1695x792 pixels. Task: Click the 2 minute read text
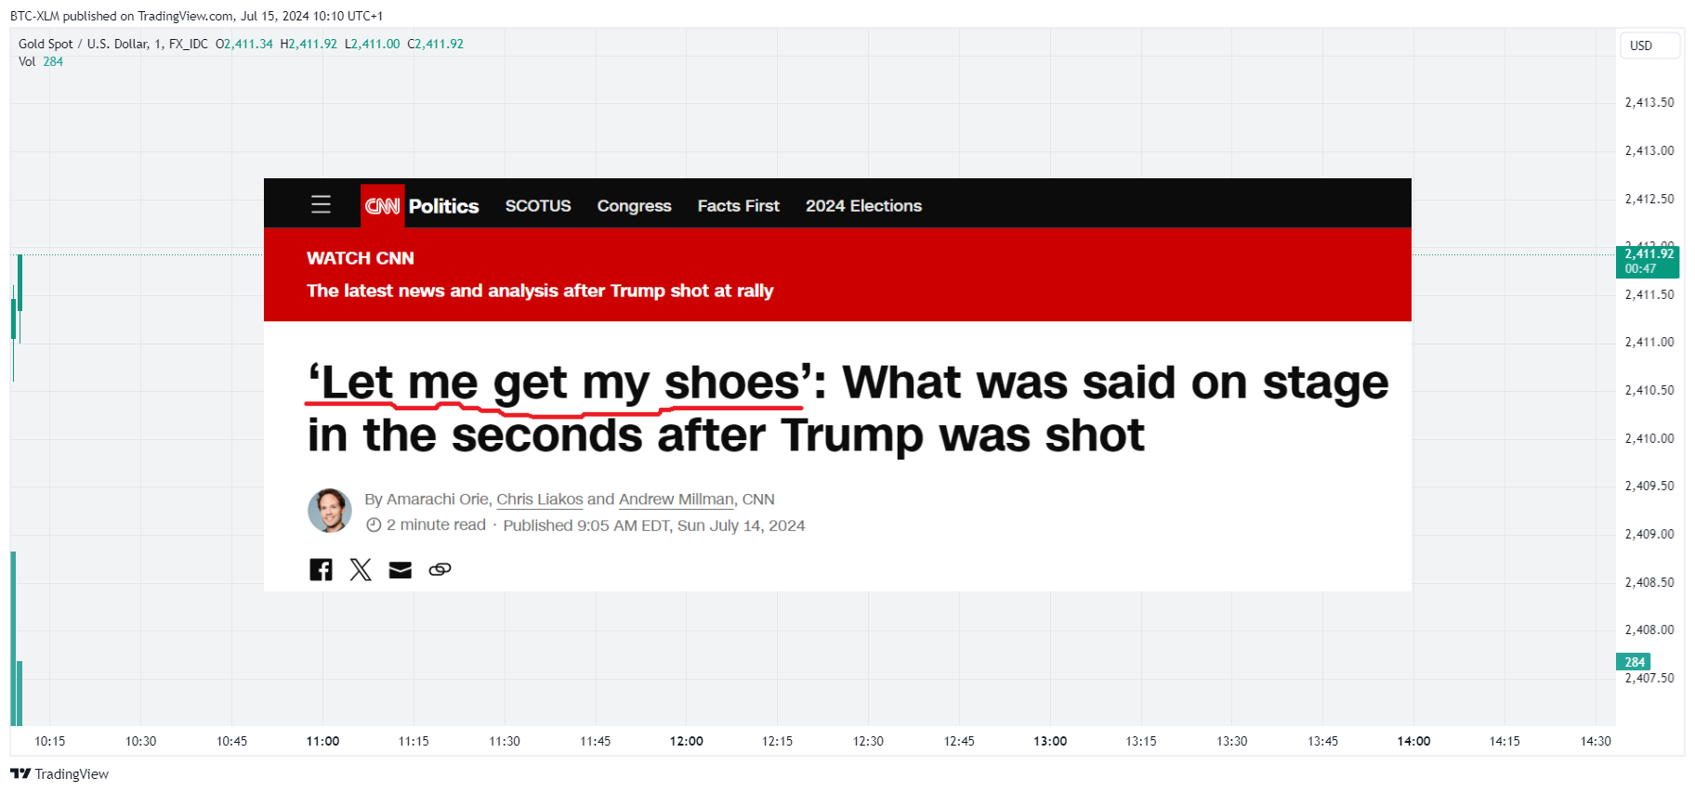(x=436, y=526)
